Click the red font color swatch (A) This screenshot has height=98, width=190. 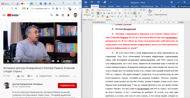tap(107, 16)
